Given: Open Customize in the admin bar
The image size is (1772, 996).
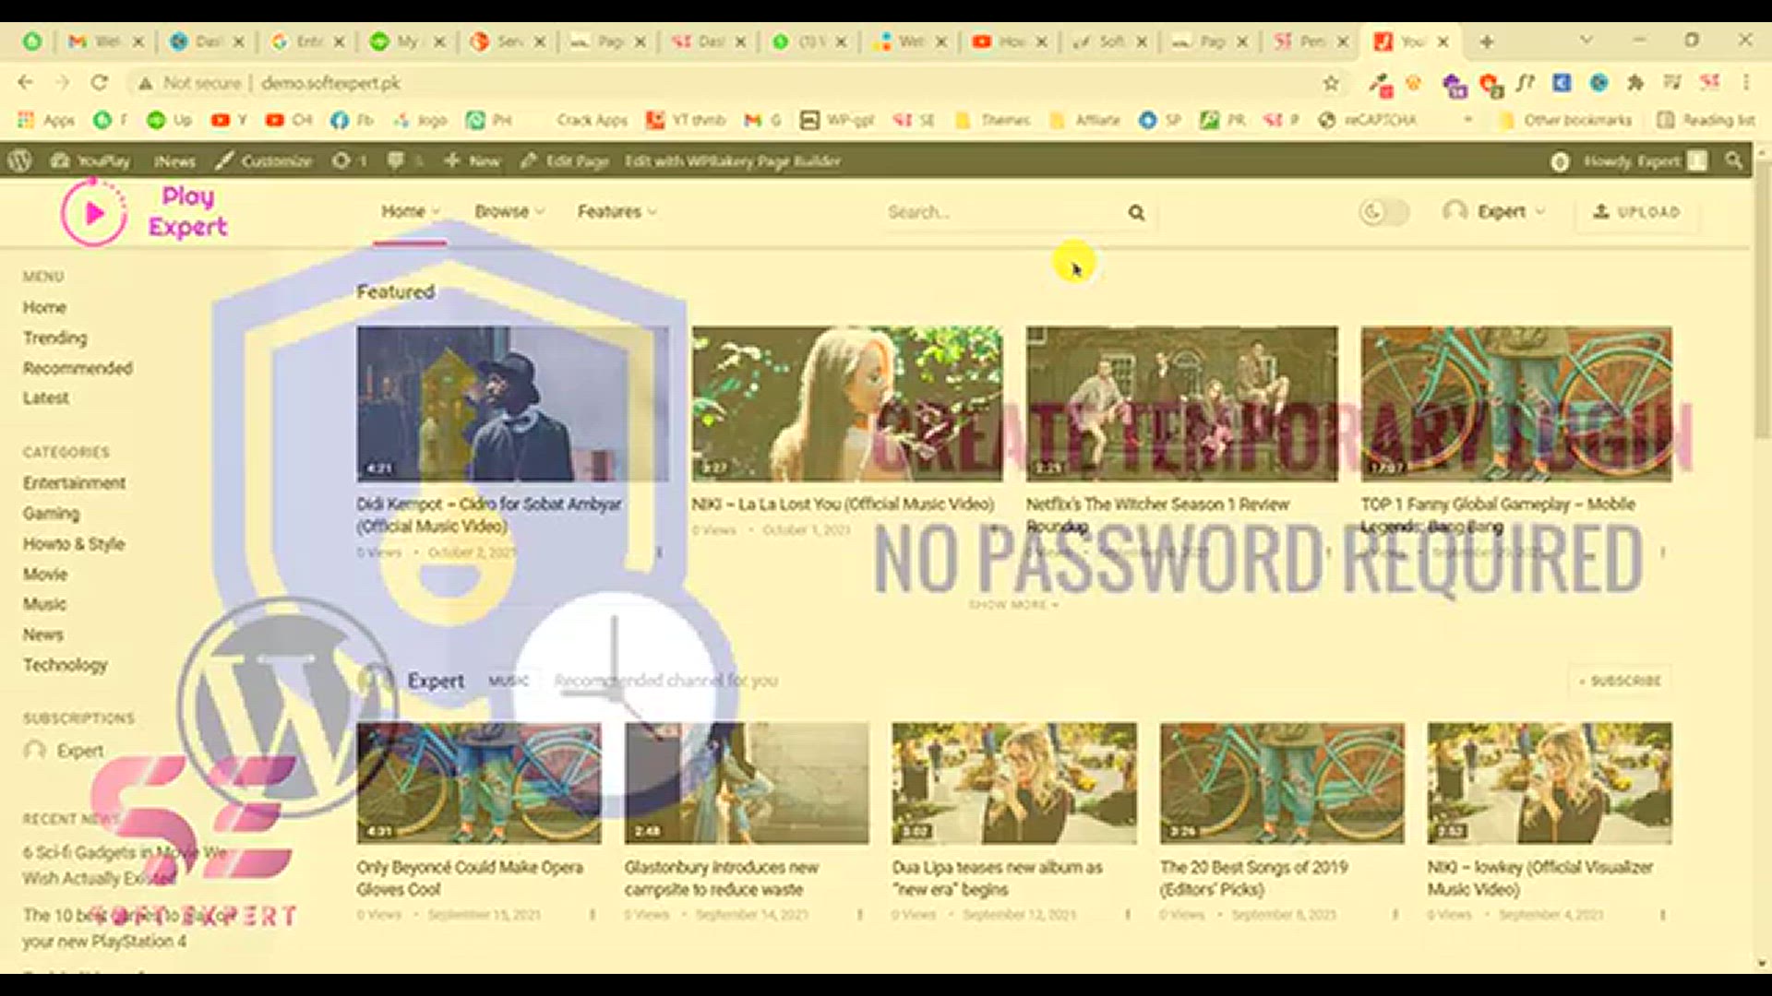Looking at the screenshot, I should pyautogui.click(x=264, y=160).
